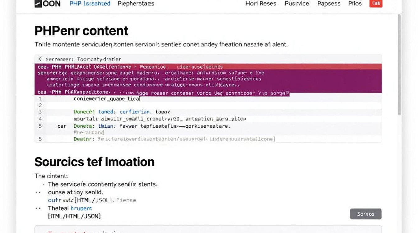
Task: Click line number 1 in code gutter
Action: pyautogui.click(x=40, y=99)
